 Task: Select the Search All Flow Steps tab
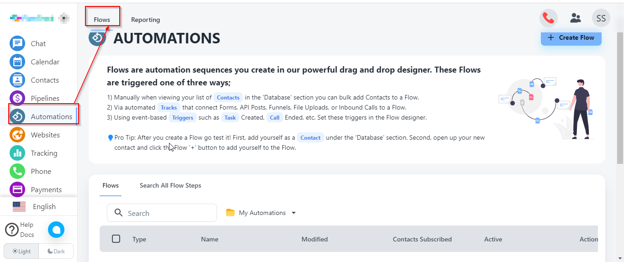(170, 185)
